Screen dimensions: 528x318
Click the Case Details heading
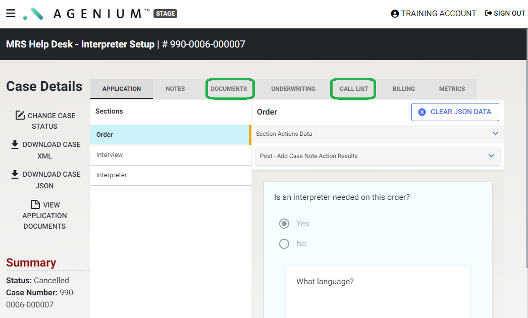[44, 86]
